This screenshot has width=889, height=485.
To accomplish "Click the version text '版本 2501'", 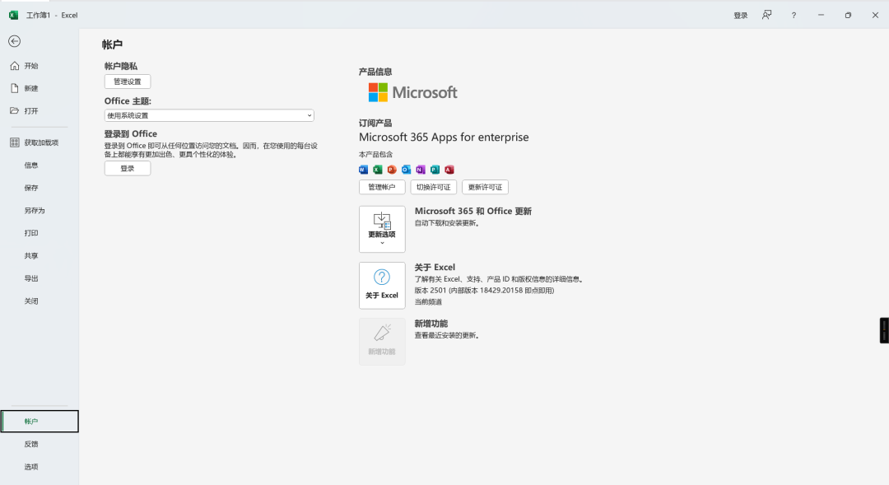I will pos(431,291).
